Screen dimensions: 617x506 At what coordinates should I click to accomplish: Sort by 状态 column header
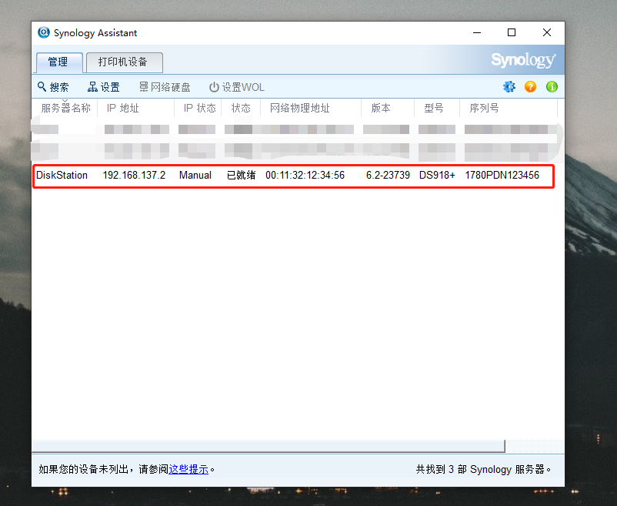[x=241, y=108]
